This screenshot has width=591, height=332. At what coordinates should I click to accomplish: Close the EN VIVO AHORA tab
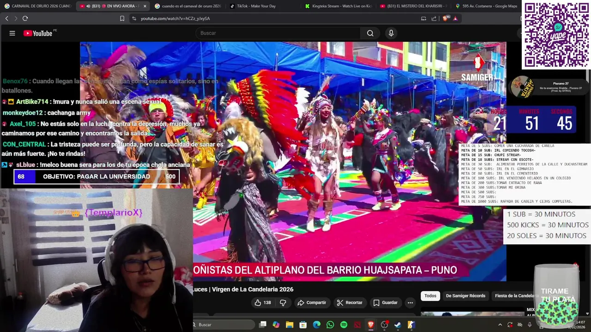click(145, 6)
